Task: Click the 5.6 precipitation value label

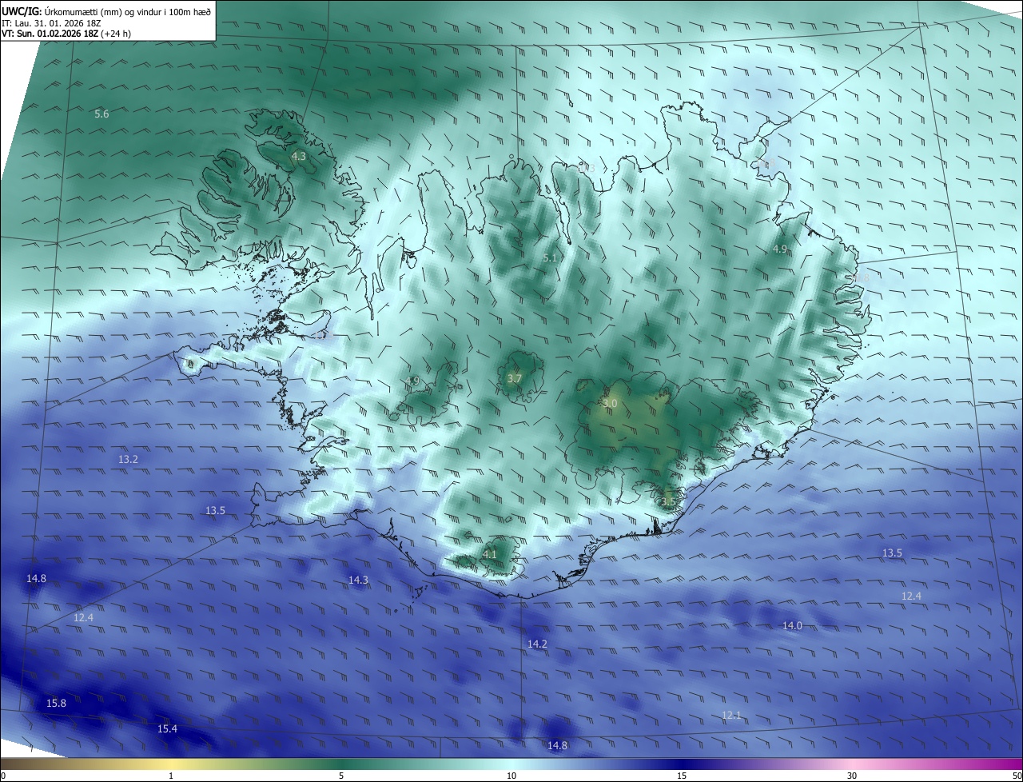Action: [102, 114]
